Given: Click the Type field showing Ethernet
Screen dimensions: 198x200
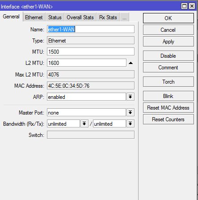Looking at the screenshot, I should coord(91,40).
